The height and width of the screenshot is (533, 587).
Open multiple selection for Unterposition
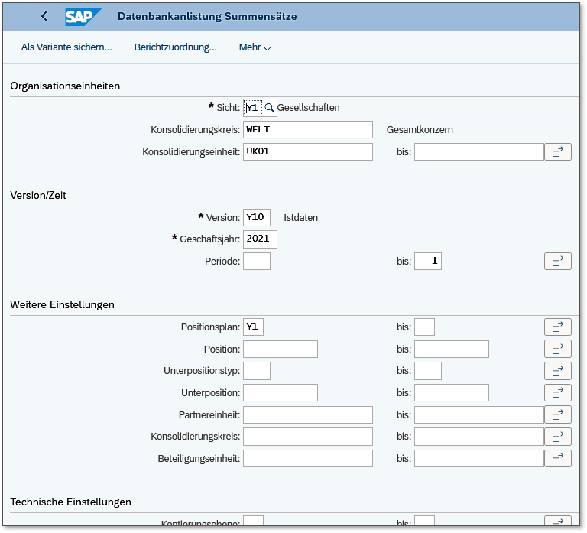(557, 393)
